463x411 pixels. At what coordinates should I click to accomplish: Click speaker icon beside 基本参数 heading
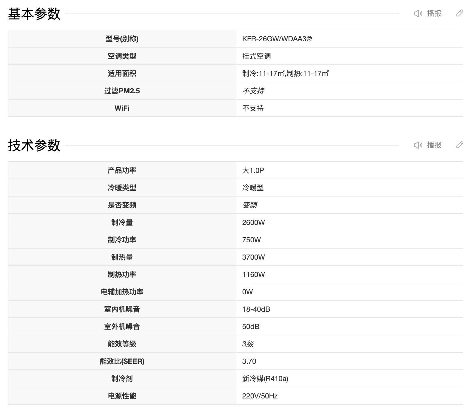click(x=418, y=13)
